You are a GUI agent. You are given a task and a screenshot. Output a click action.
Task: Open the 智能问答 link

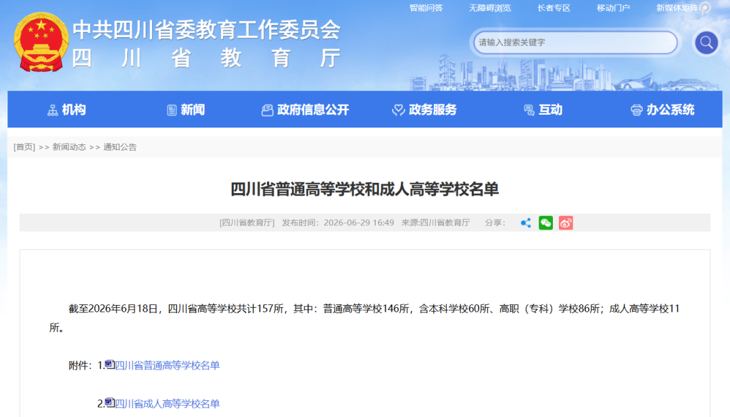click(426, 8)
